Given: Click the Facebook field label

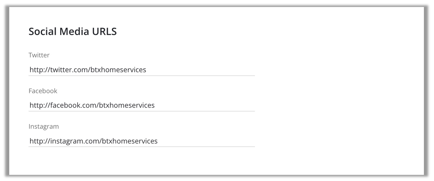Looking at the screenshot, I should pyautogui.click(x=43, y=91).
